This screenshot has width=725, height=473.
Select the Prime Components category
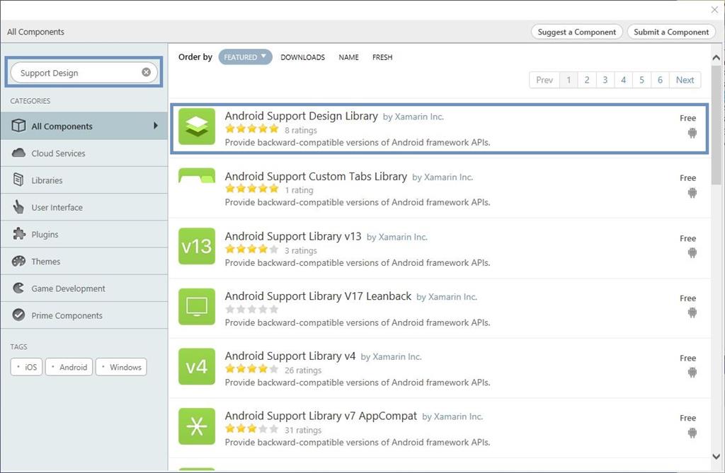pyautogui.click(x=84, y=315)
